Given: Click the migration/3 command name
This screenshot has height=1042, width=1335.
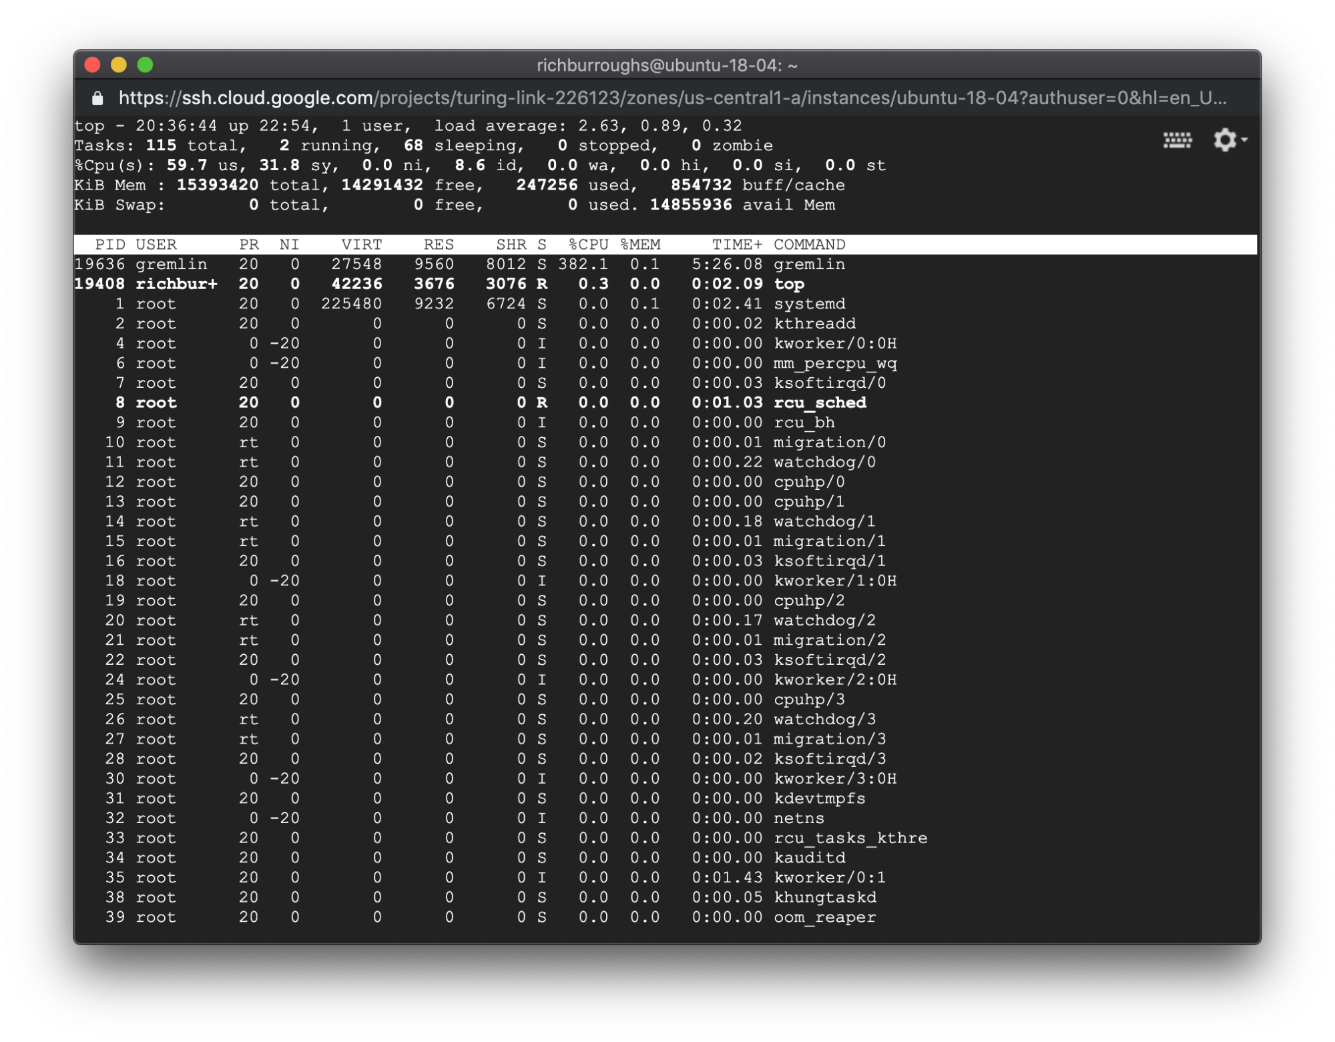Looking at the screenshot, I should (830, 740).
